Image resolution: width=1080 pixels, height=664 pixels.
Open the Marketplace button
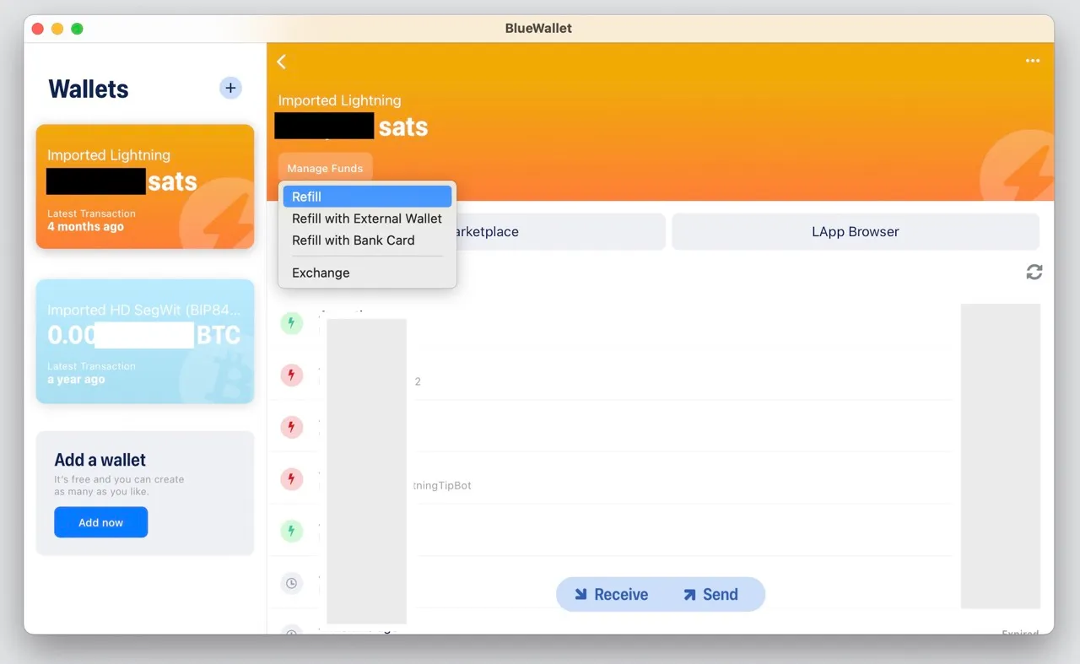[x=560, y=232]
